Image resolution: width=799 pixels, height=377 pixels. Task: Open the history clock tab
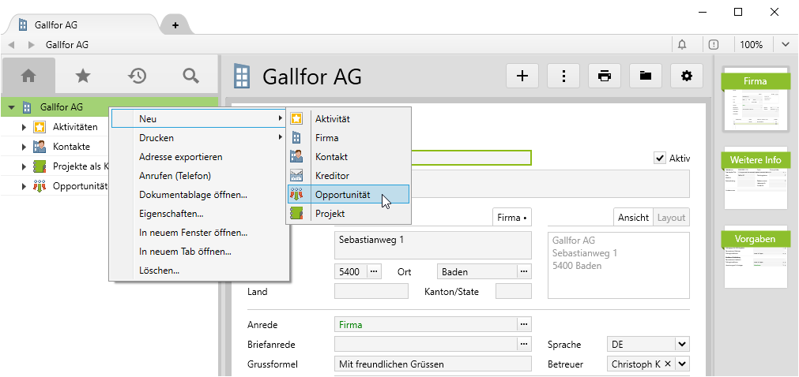[137, 76]
